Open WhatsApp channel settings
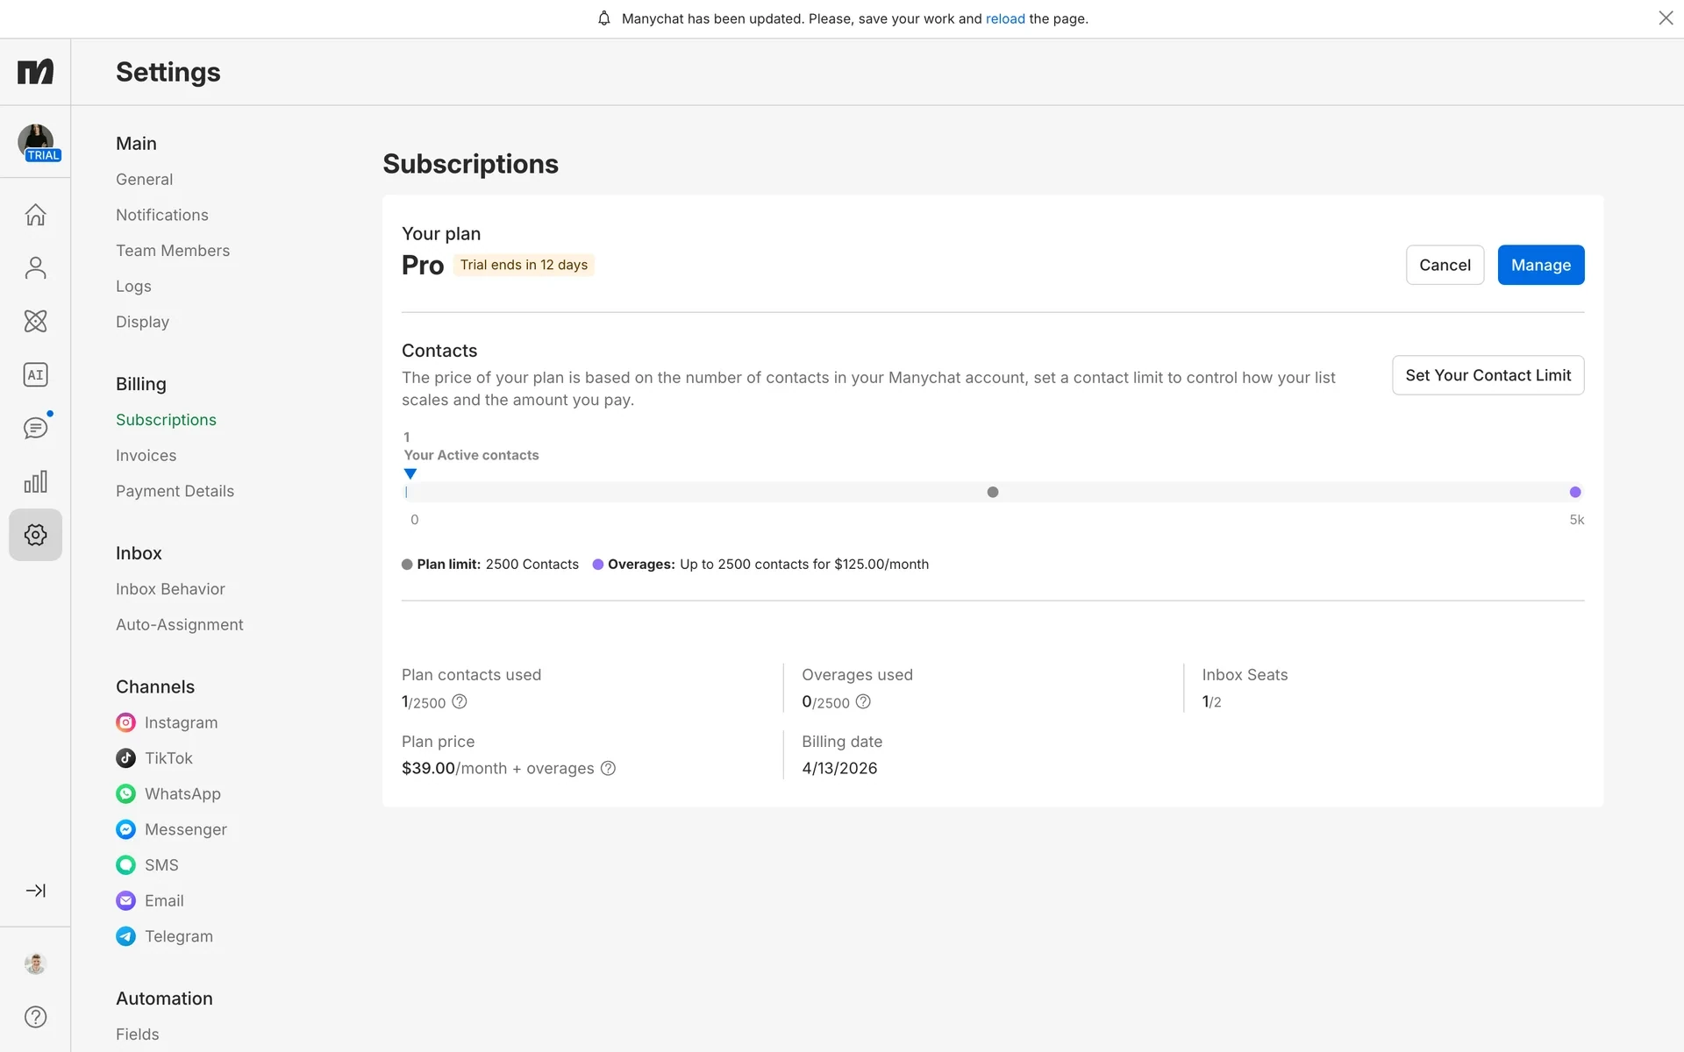1684x1052 pixels. (168, 793)
